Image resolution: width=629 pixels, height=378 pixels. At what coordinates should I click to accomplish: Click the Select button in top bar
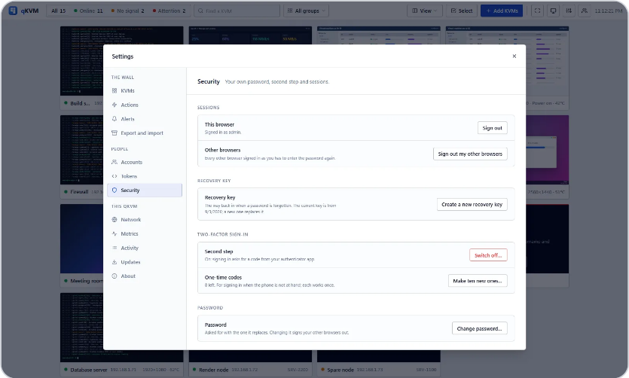pyautogui.click(x=461, y=11)
